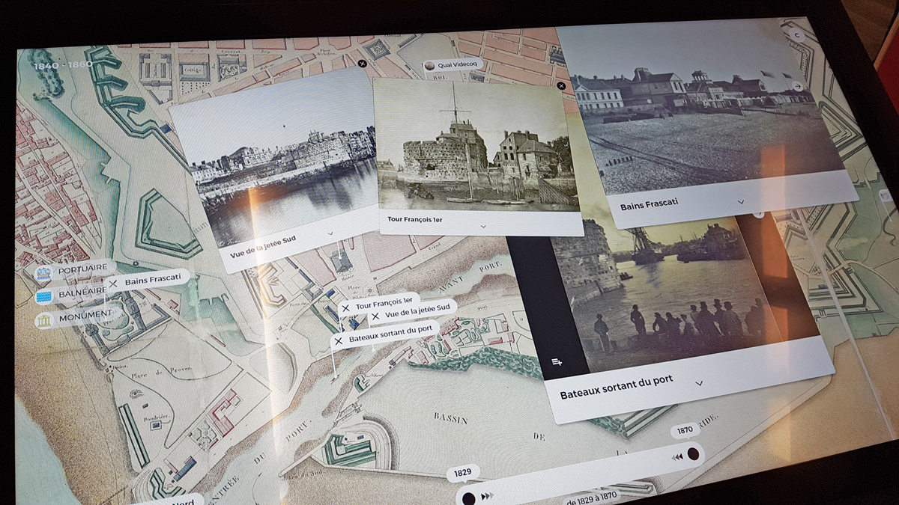Image resolution: width=899 pixels, height=505 pixels.
Task: Expand details of Tour François 1er card
Action: 483,225
